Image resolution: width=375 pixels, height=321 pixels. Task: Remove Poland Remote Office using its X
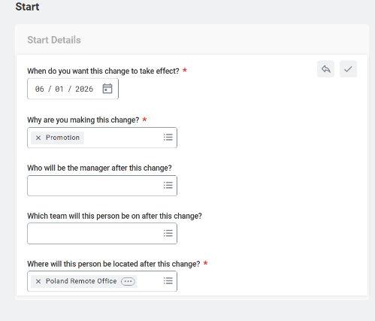coord(38,281)
